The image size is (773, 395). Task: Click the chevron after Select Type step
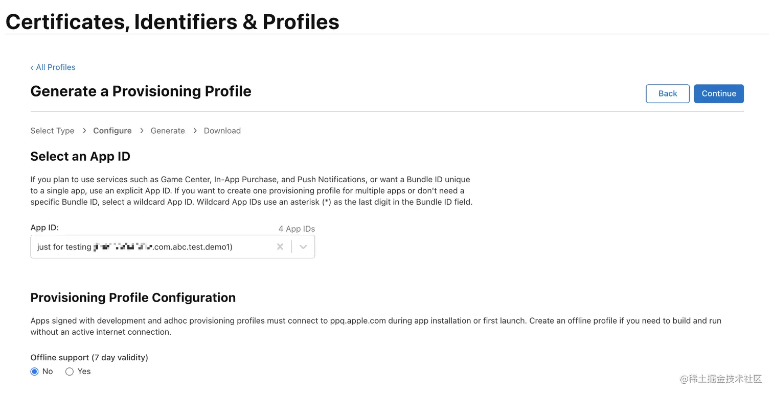tap(84, 131)
